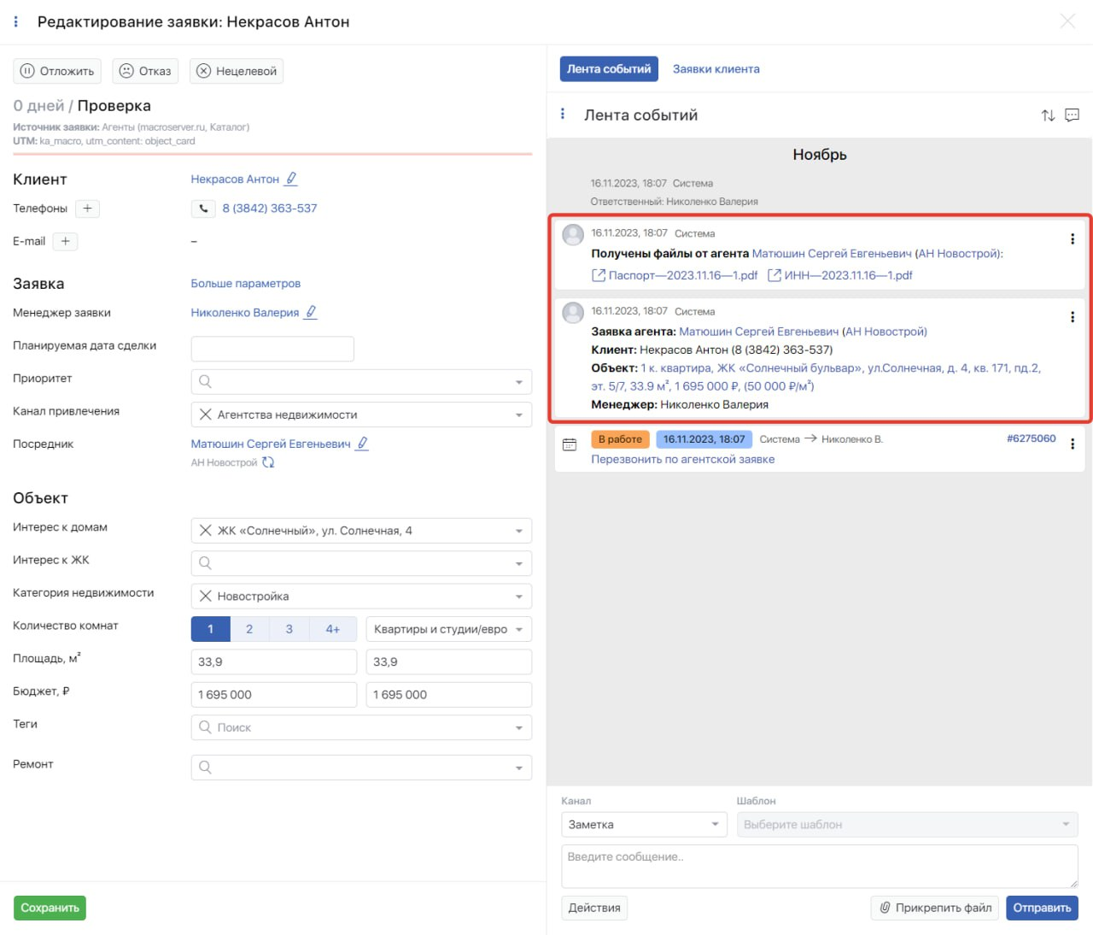The image size is (1093, 935).
Task: Select 2 rooms in room count
Action: pos(249,630)
